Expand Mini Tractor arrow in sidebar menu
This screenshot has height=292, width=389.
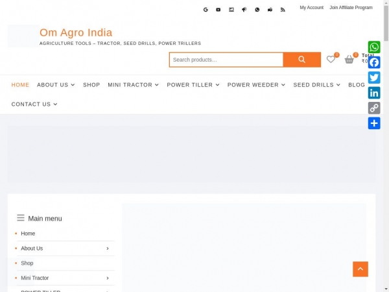pyautogui.click(x=108, y=278)
